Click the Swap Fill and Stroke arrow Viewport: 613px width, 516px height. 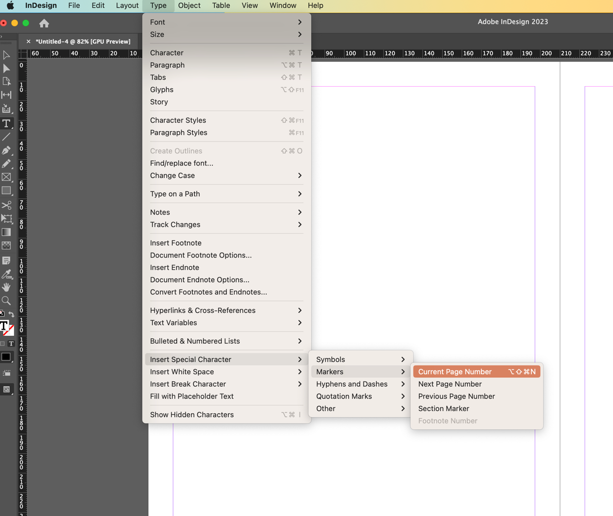coord(11,314)
